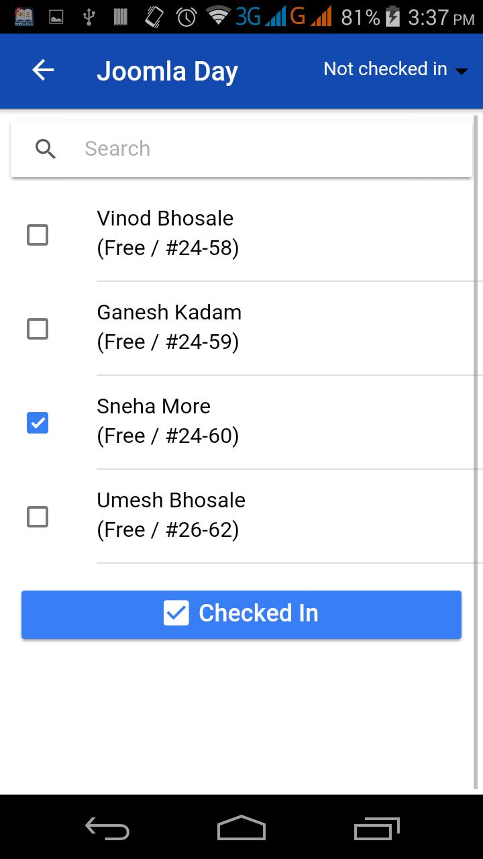
Task: Open the Not checked in dropdown
Action: [396, 69]
